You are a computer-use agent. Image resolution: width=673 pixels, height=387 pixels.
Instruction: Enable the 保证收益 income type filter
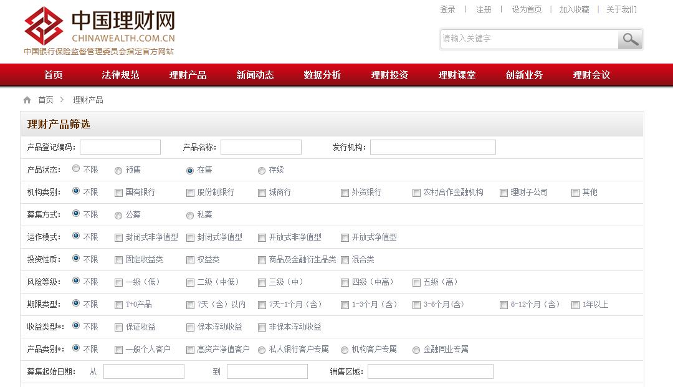pos(118,327)
